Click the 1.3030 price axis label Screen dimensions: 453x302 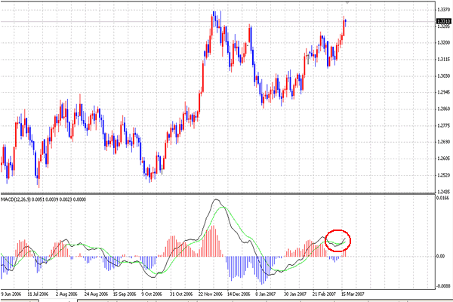[x=443, y=76]
